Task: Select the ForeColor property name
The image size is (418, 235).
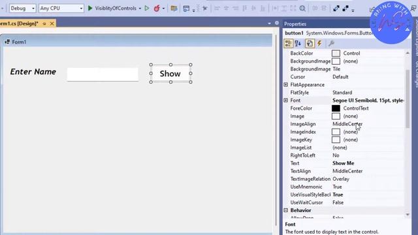Action: [x=301, y=108]
